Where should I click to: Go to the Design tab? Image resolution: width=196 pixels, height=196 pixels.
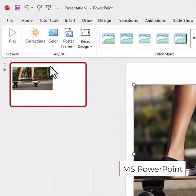104,20
